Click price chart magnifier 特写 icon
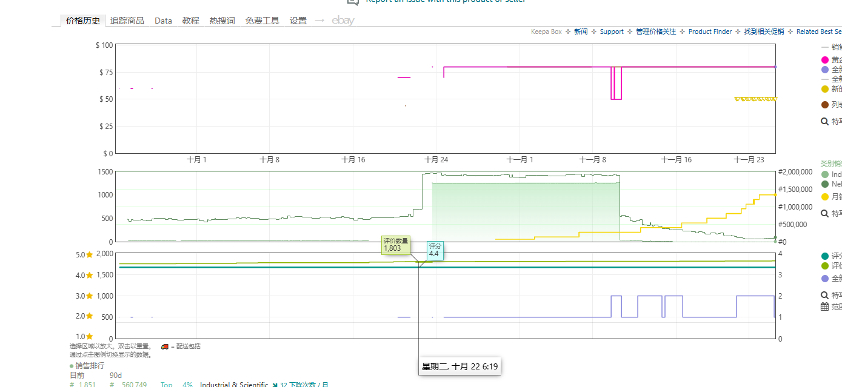842x387 pixels. pyautogui.click(x=824, y=122)
